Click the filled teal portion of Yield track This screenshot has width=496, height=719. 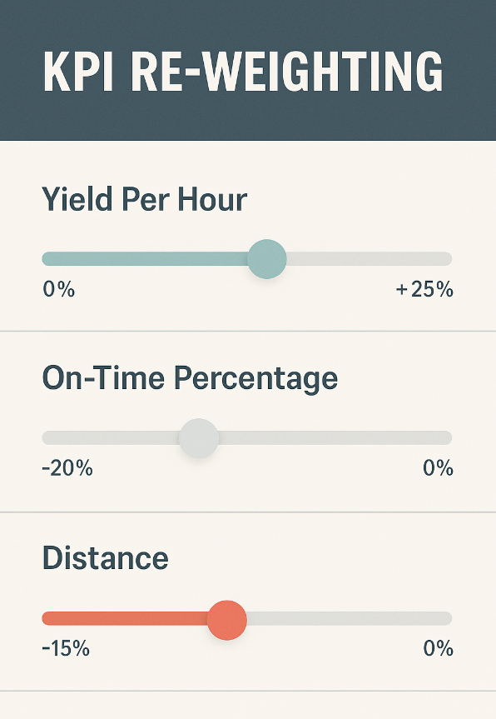tap(145, 259)
